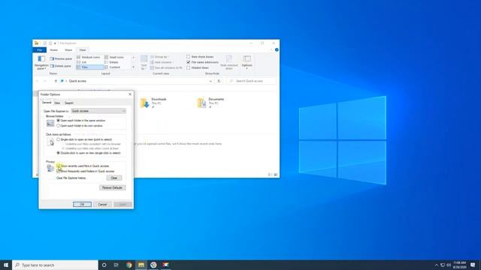
Task: Click the Navigation pane icon in the ribbon
Action: (x=41, y=58)
